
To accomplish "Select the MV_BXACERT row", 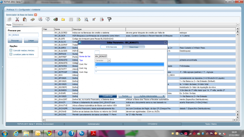I will click(139, 100).
